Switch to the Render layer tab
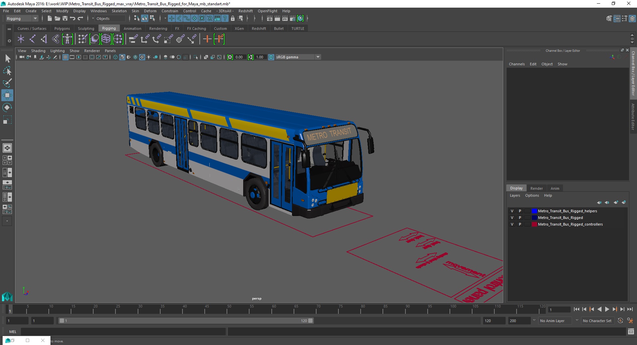637x345 pixels. tap(536, 188)
